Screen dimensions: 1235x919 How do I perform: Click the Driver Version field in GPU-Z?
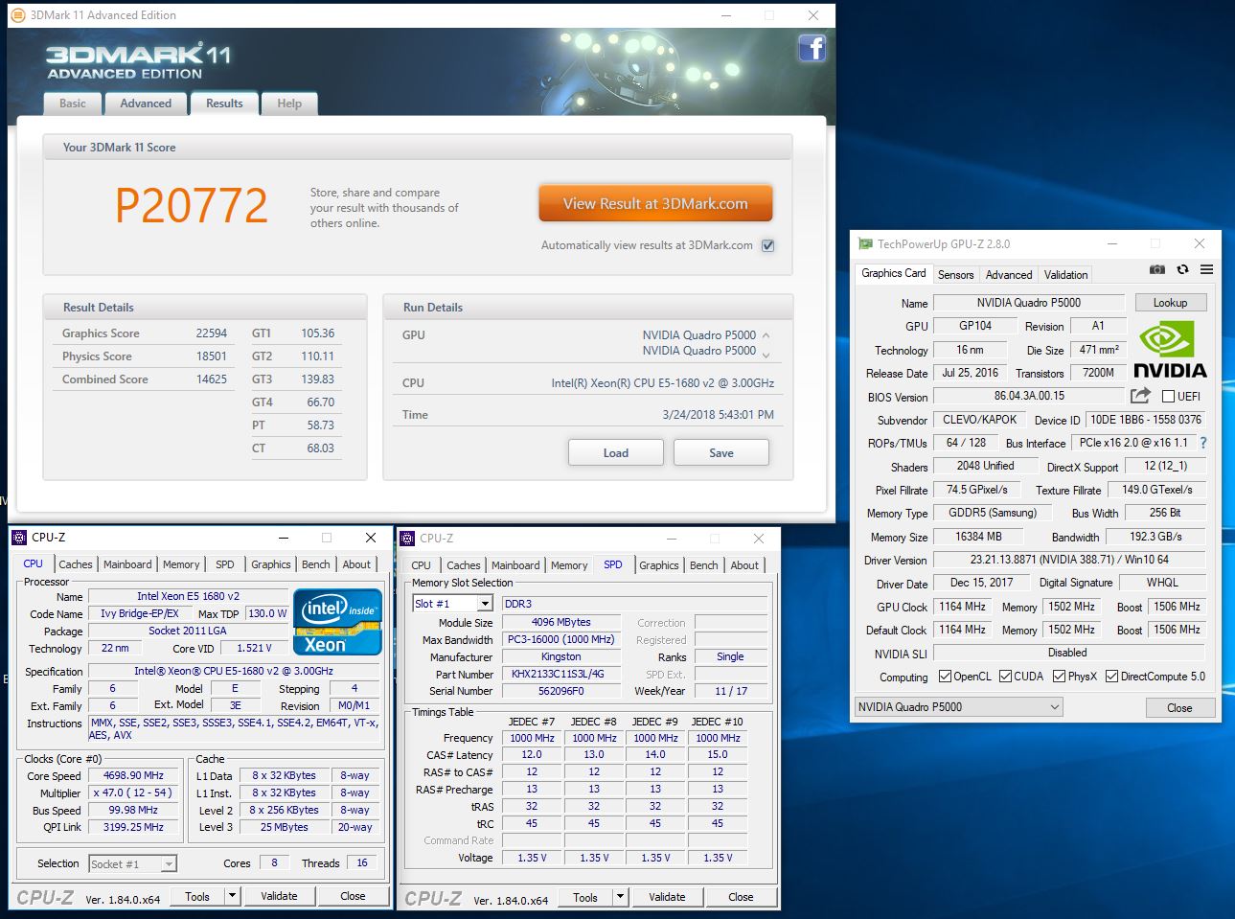(1069, 560)
